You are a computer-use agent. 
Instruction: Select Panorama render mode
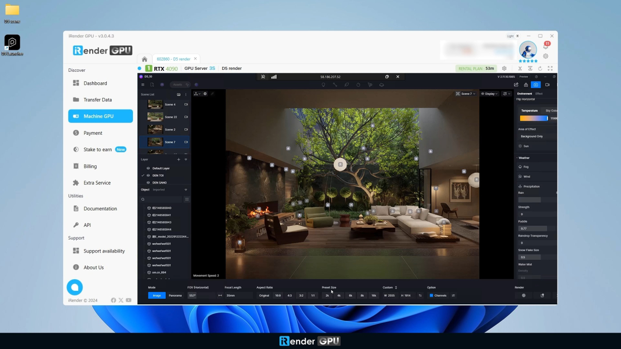pos(175,295)
